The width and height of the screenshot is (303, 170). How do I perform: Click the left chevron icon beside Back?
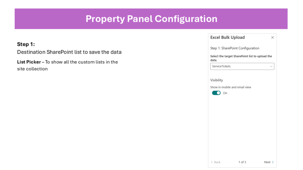point(212,162)
